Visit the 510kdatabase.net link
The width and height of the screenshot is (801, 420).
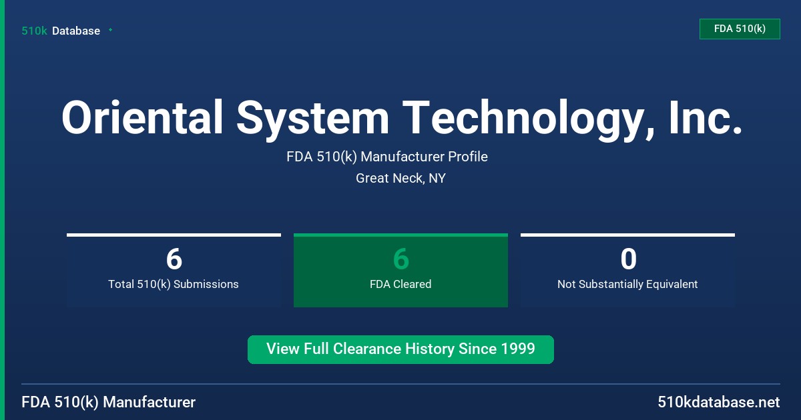(718, 402)
